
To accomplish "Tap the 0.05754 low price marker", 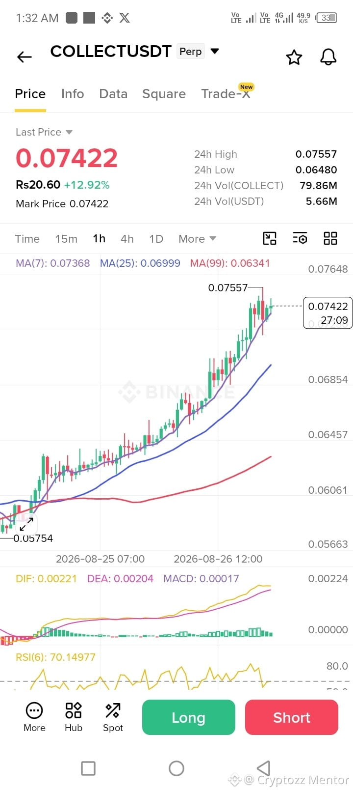I will (x=33, y=538).
